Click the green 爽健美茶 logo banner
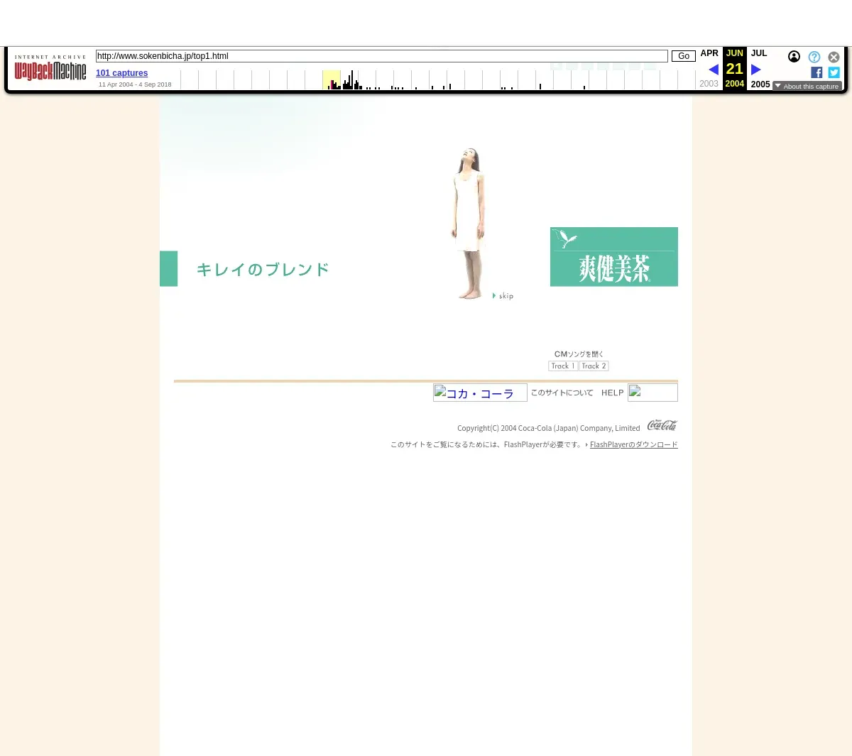Image resolution: width=852 pixels, height=756 pixels. pos(614,257)
